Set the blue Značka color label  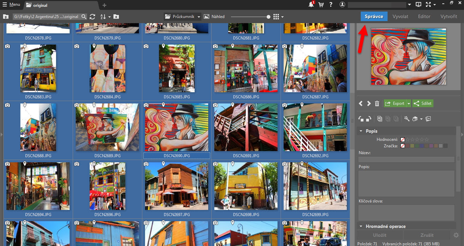pyautogui.click(x=422, y=146)
